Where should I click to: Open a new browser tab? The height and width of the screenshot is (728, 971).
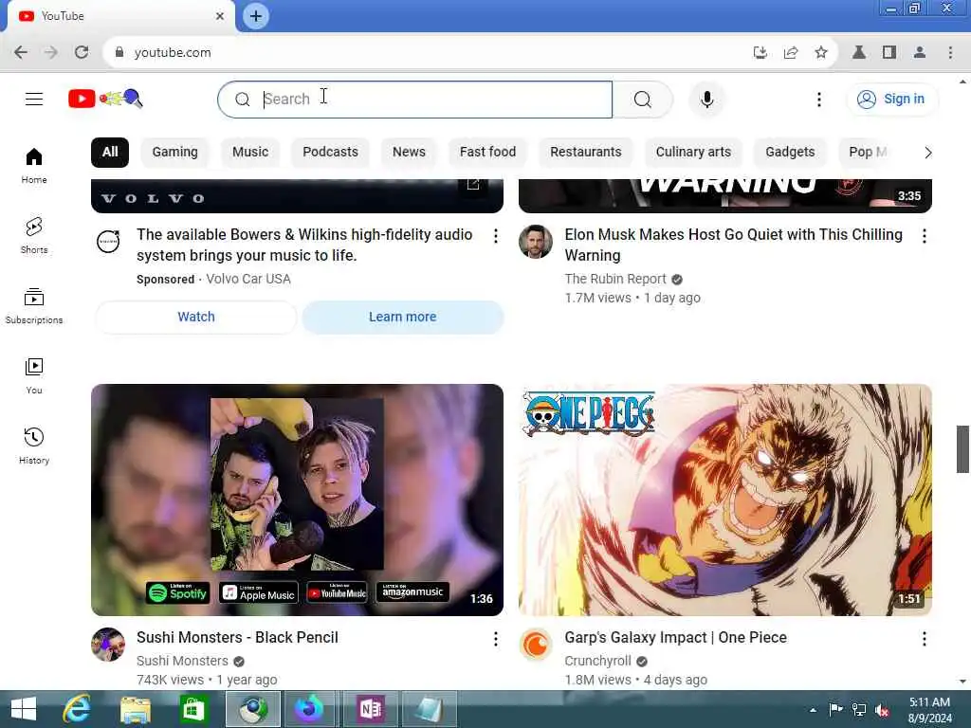pos(256,16)
